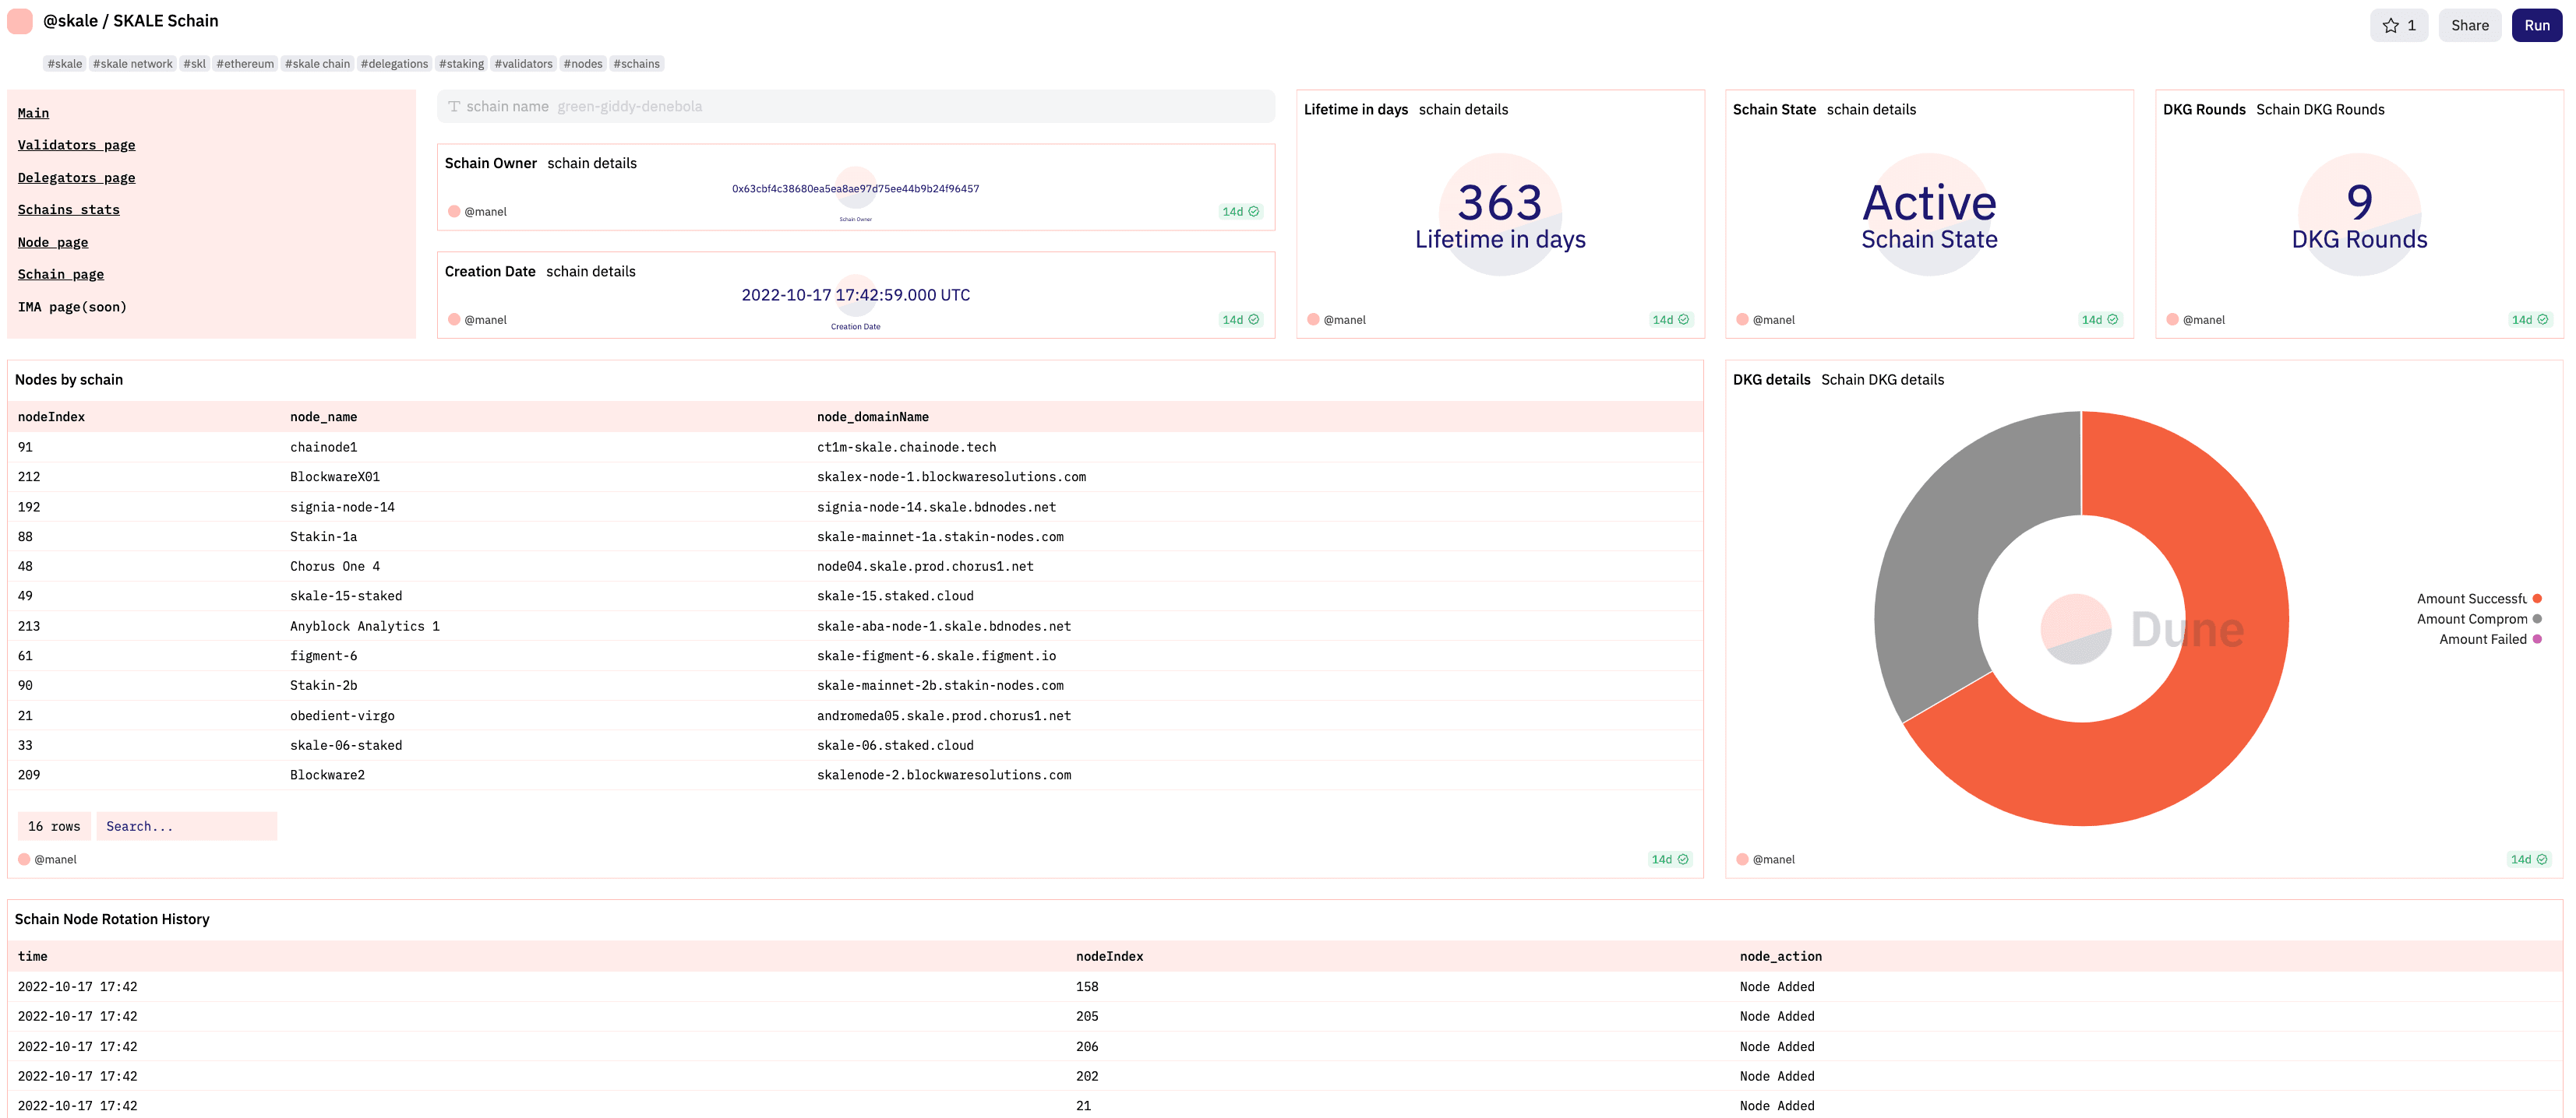The image size is (2576, 1118).
Task: Click the pink SKALE dashboard avatar
Action: [x=20, y=21]
